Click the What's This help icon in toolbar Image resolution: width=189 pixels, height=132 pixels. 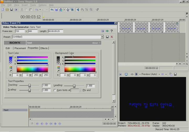pos(97,9)
